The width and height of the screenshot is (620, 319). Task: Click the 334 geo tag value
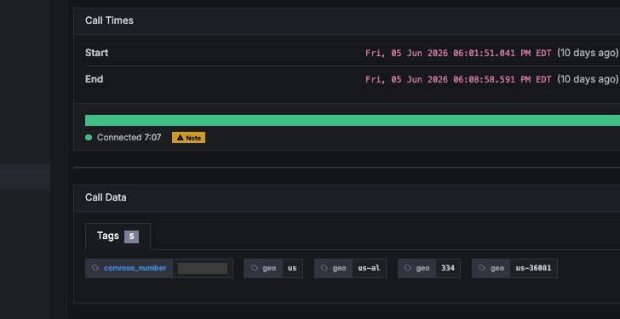448,268
